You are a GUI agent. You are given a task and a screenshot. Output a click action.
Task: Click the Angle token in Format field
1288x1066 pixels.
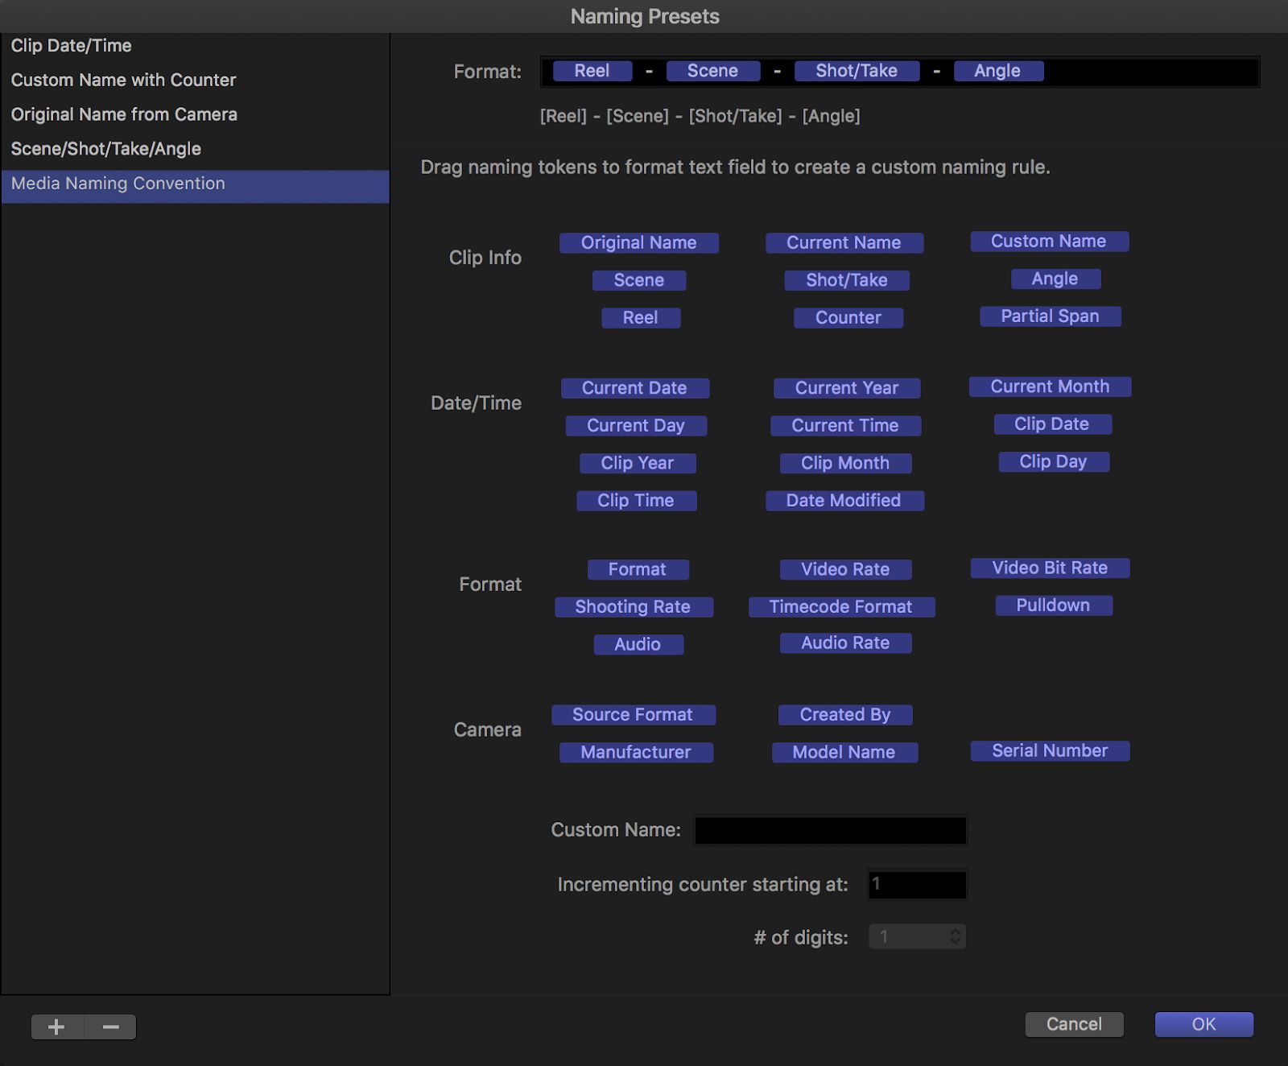click(998, 71)
